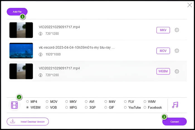This screenshot has height=130, width=195.
Task: Click the MOV format badge on second file
Action: tap(163, 51)
